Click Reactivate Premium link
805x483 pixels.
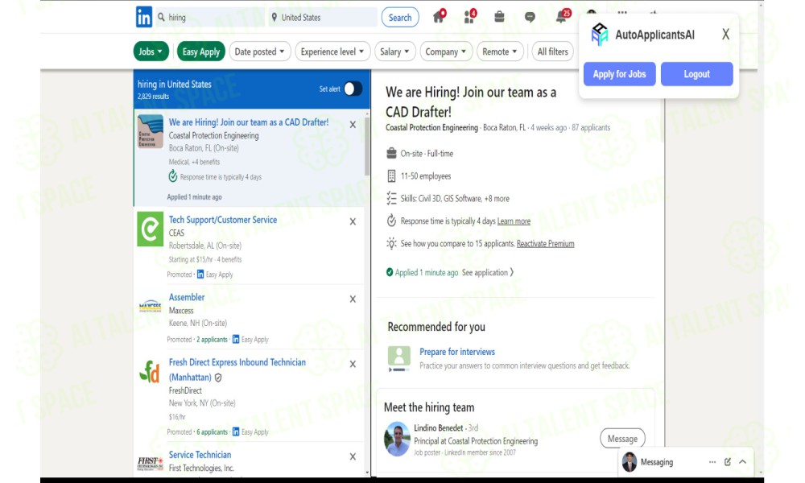(545, 244)
